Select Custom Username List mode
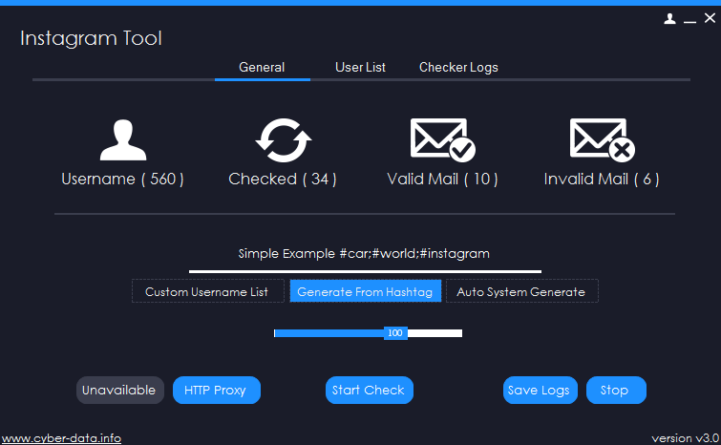This screenshot has width=721, height=445. [206, 291]
